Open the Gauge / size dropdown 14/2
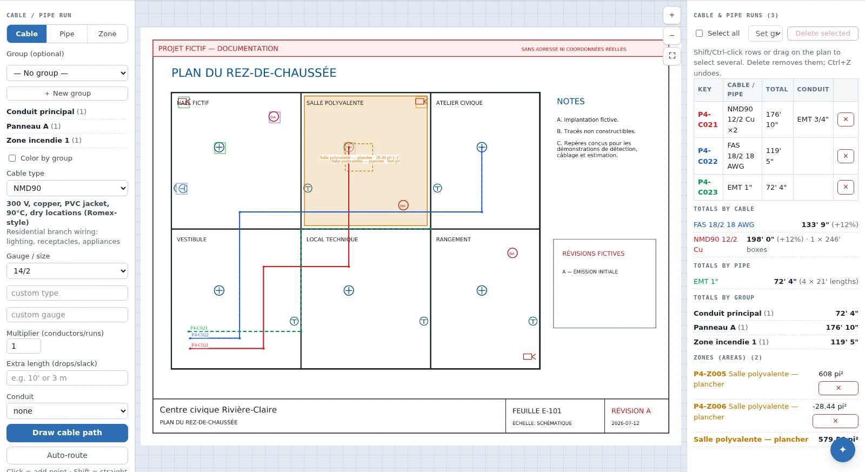This screenshot has width=865, height=472. [67, 271]
